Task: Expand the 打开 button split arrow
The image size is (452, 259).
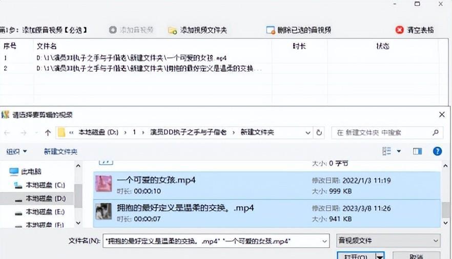Action: (380, 256)
